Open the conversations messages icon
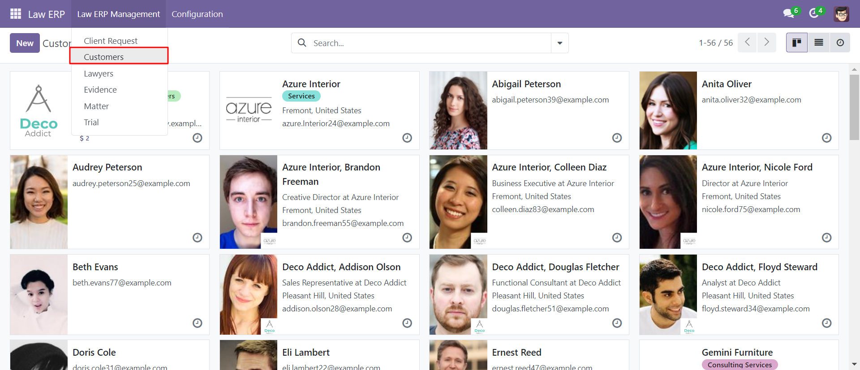860x370 pixels. 788,14
